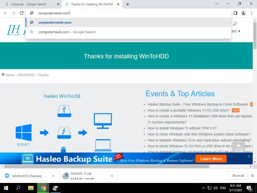Screen dimensions: 257x193
Task: Go back with the browser back arrow
Action: point(6,13)
